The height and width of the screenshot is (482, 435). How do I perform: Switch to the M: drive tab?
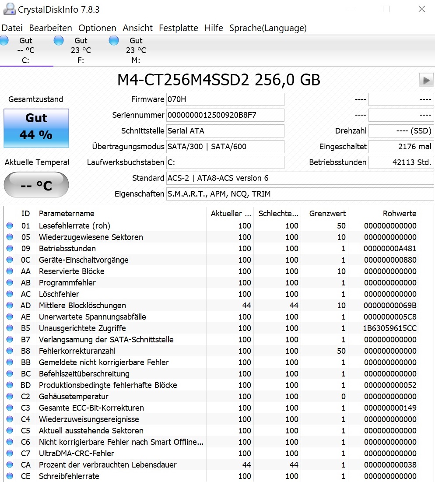(136, 50)
